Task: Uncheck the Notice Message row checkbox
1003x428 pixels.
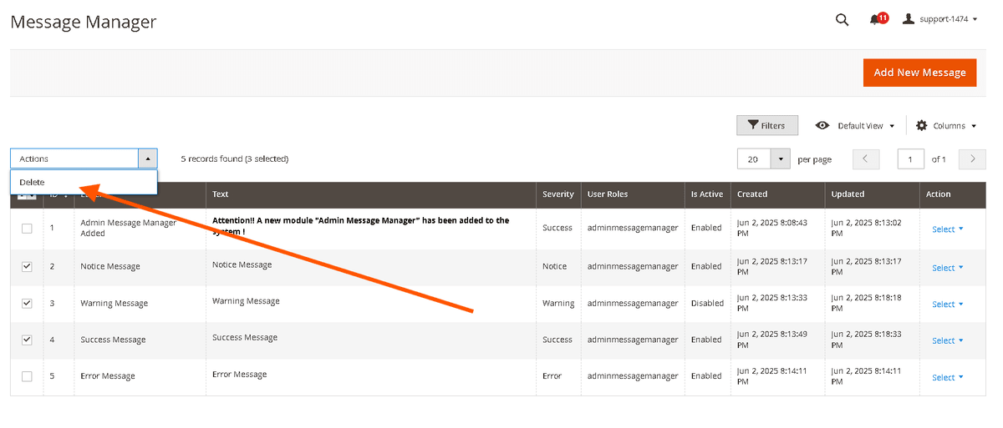Action: (x=27, y=266)
